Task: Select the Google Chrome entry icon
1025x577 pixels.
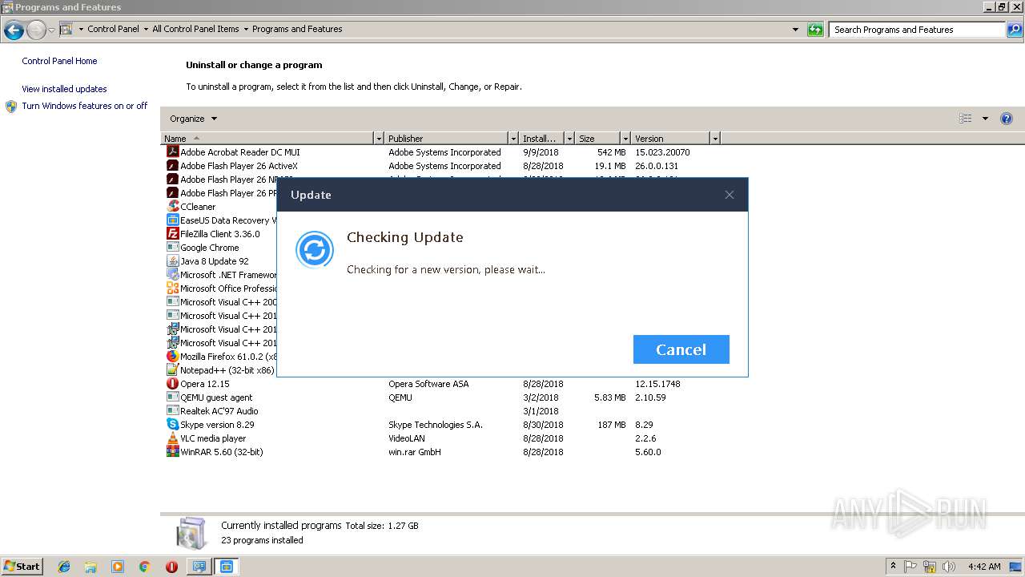Action: pos(172,248)
